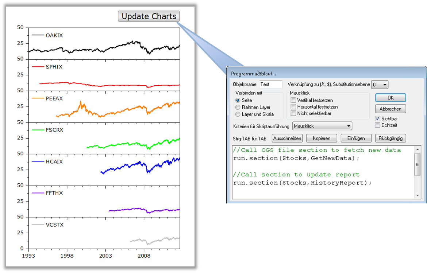The width and height of the screenshot is (427, 273).
Task: Click the red SPHIX legend line
Action: pyautogui.click(x=38, y=67)
